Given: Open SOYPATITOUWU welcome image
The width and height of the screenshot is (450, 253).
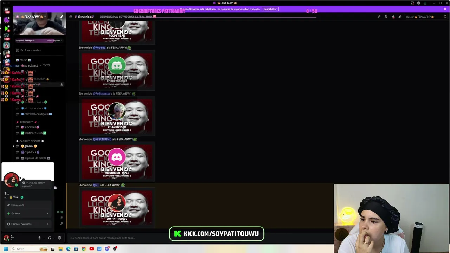Looking at the screenshot, I should tap(117, 208).
